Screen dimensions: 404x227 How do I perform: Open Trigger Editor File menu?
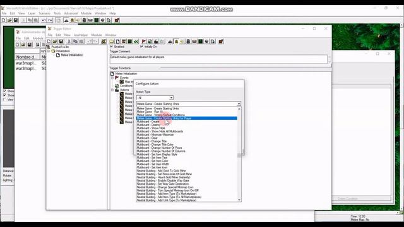point(50,35)
